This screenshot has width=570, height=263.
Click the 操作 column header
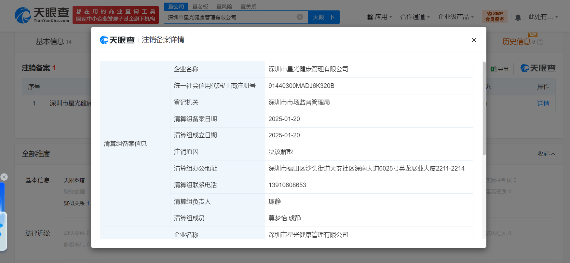coord(543,87)
